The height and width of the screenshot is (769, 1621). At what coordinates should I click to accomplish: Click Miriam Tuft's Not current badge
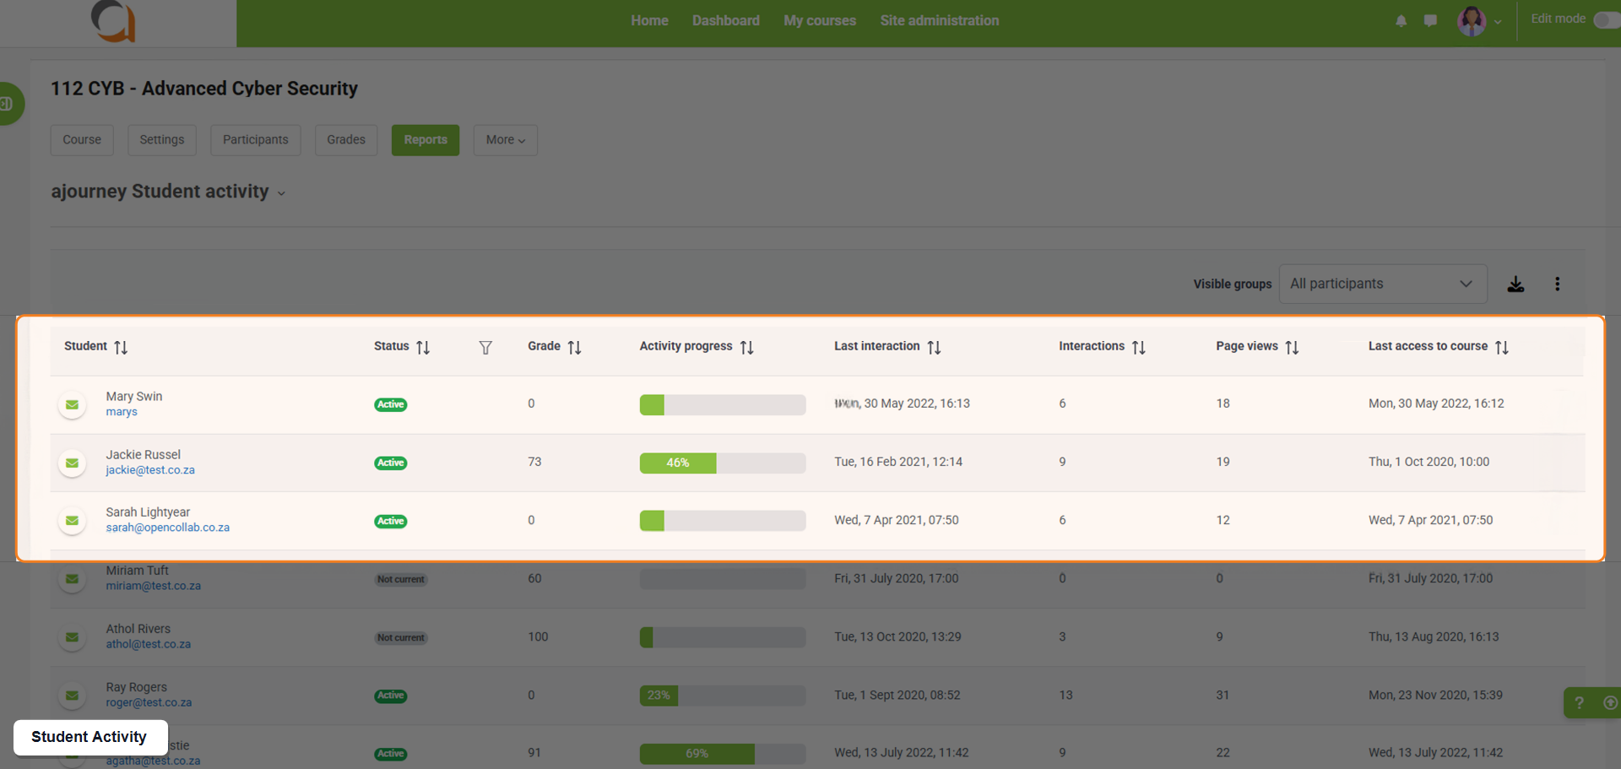pos(401,580)
